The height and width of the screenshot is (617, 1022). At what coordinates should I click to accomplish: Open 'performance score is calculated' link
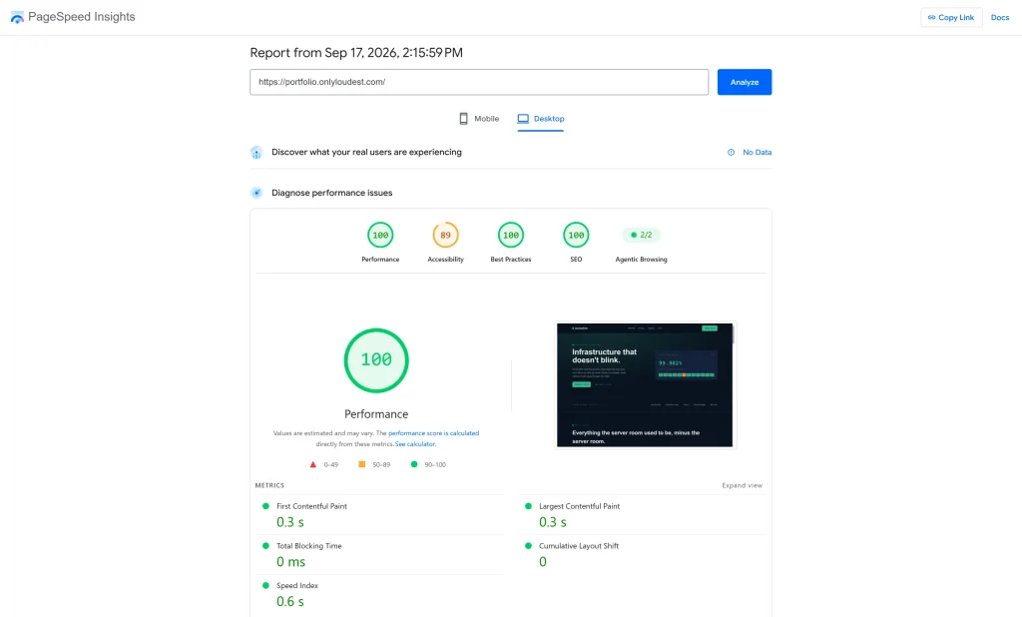coord(433,433)
